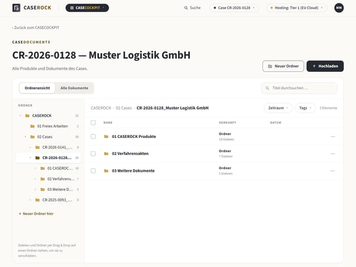Image resolution: width=356 pixels, height=267 pixels.
Task: Click the Suche magnifier icon
Action: pos(186,8)
